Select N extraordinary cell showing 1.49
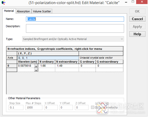The image size is (148, 117). point(67,66)
